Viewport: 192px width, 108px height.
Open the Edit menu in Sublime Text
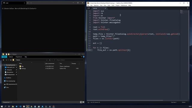(x=91, y=5)
